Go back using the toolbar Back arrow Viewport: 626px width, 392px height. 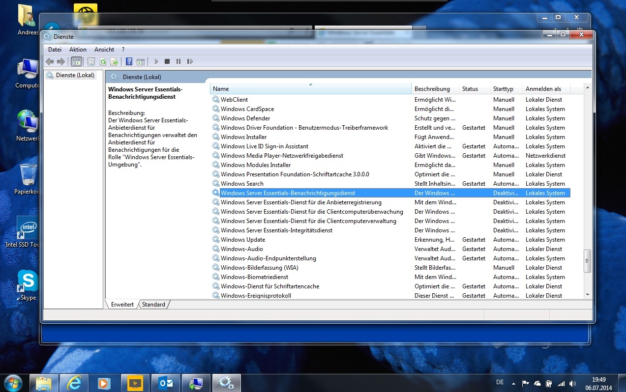coord(50,61)
